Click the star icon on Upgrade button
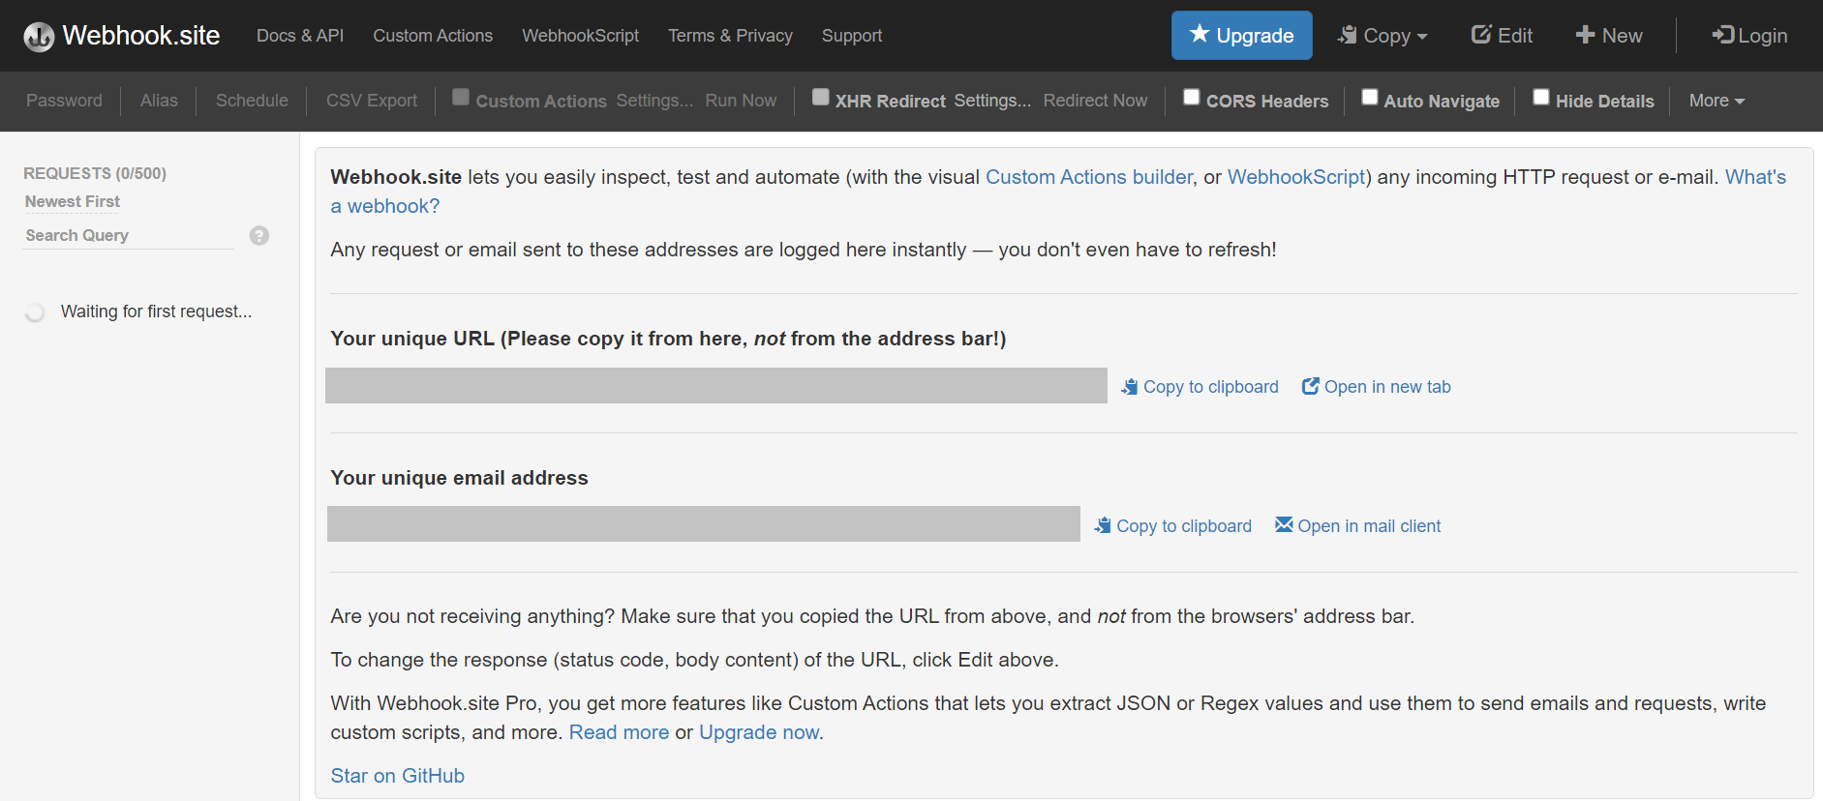Screen dimensions: 1823x801 (x=1200, y=34)
